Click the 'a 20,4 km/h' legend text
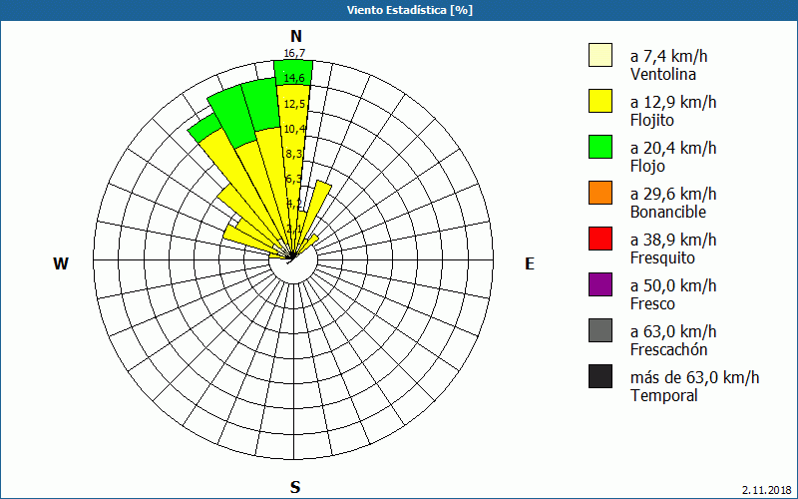Viewport: 798px width, 499px height. [x=673, y=148]
